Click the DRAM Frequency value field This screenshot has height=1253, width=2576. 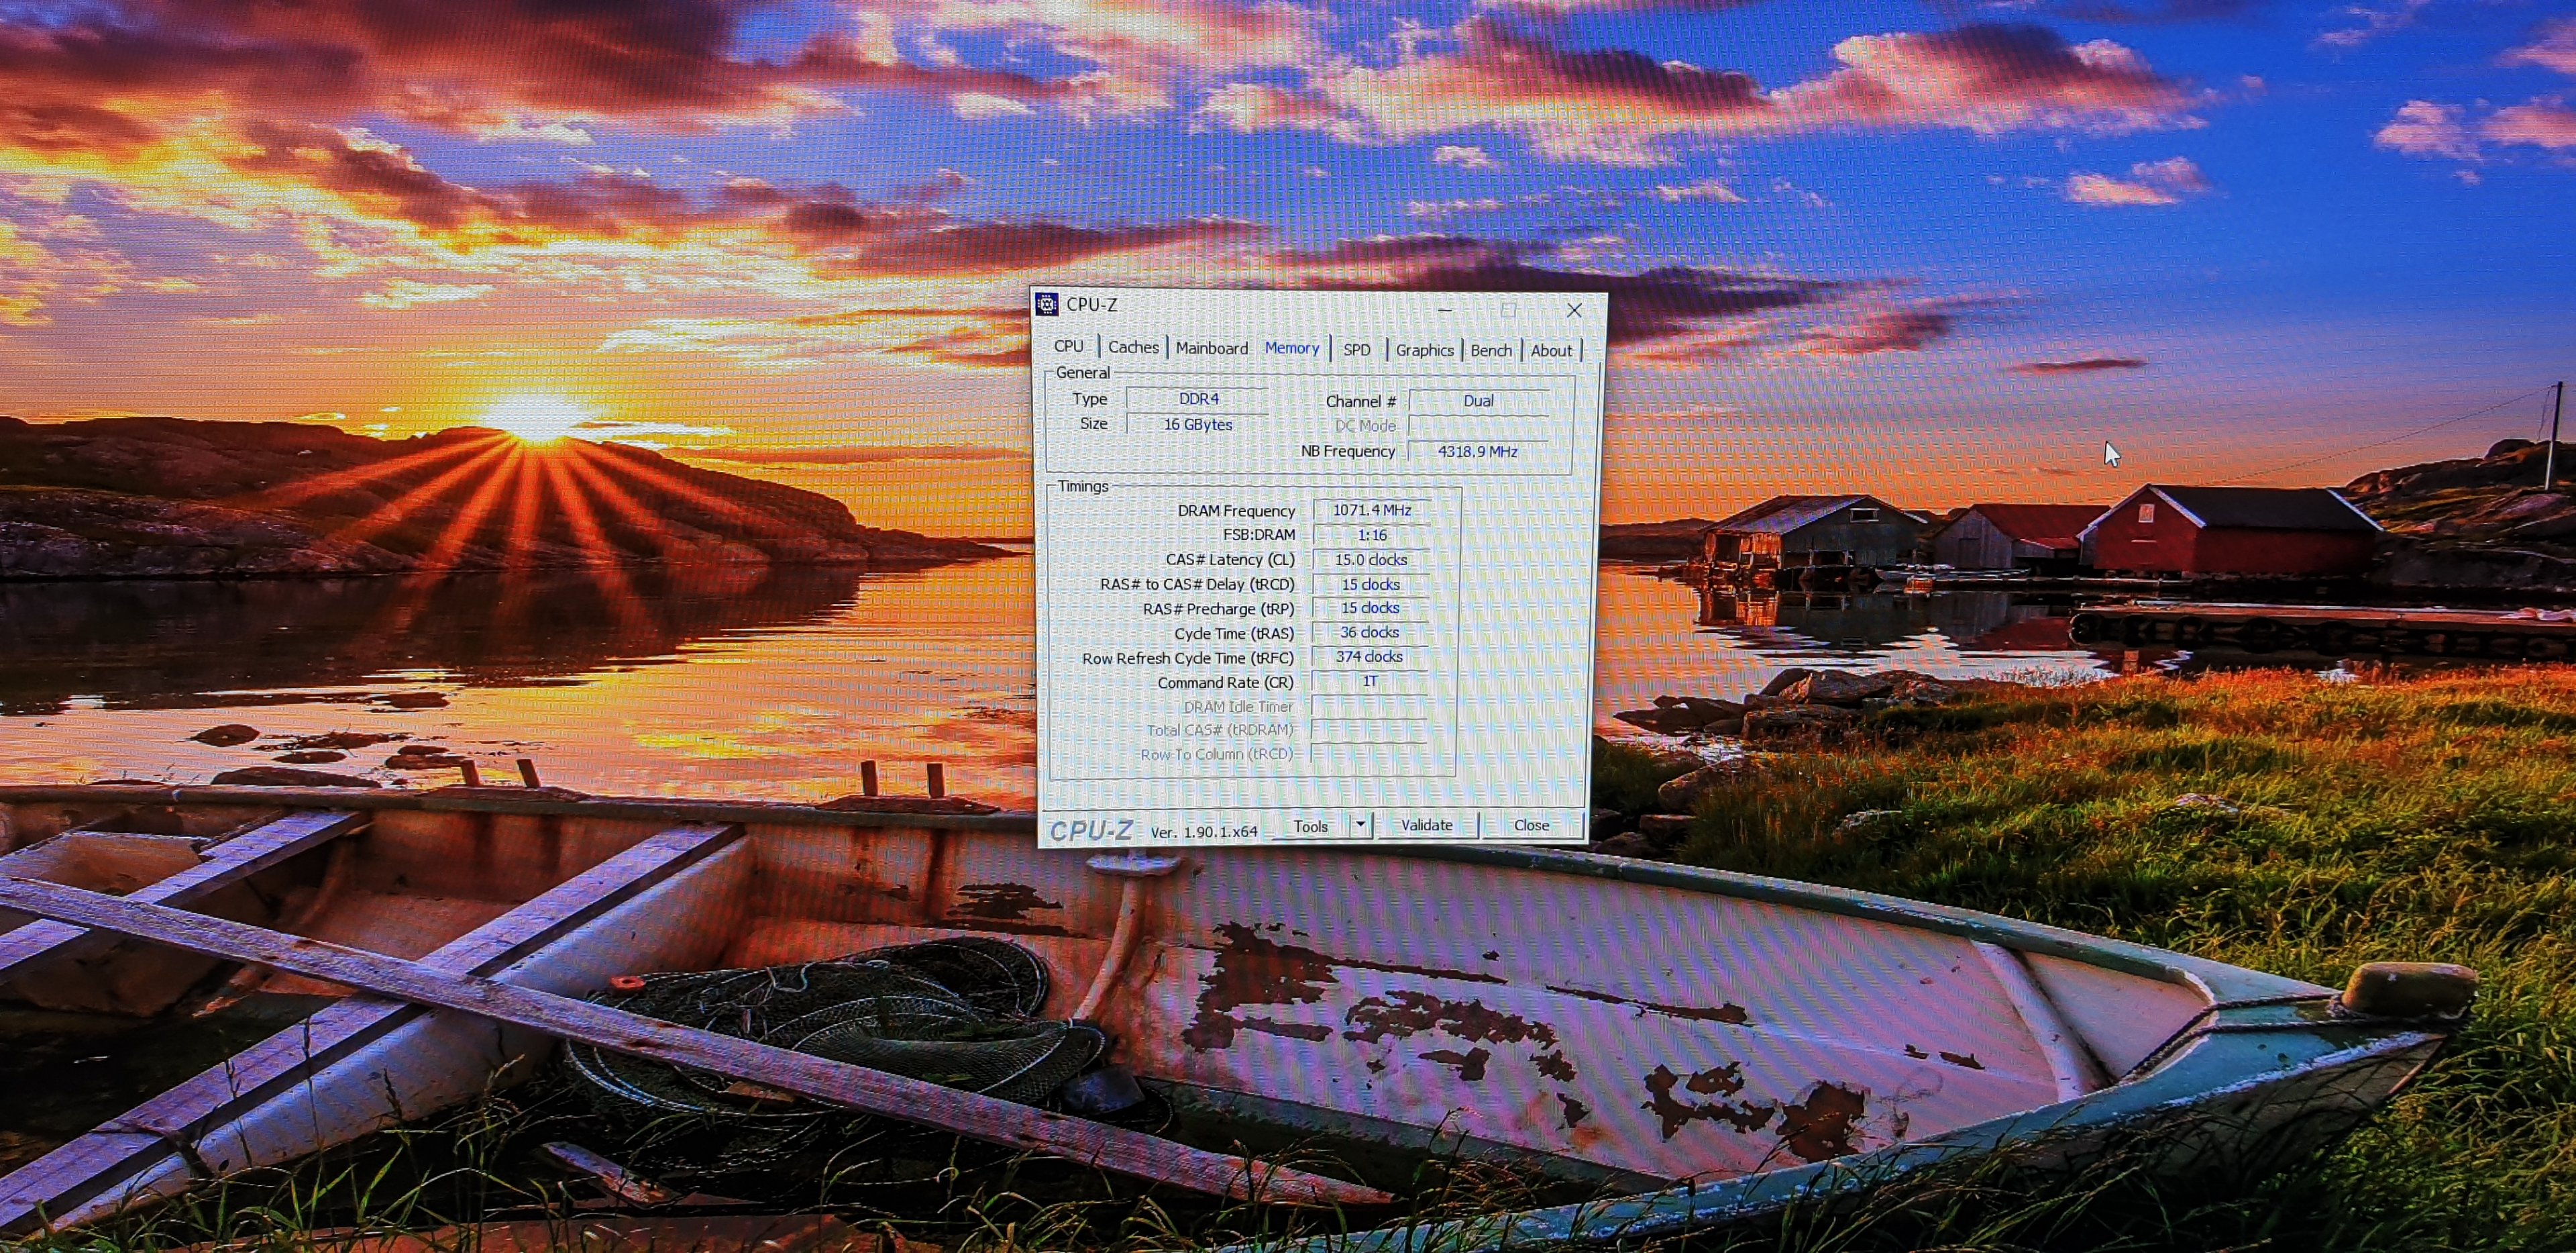click(1371, 511)
